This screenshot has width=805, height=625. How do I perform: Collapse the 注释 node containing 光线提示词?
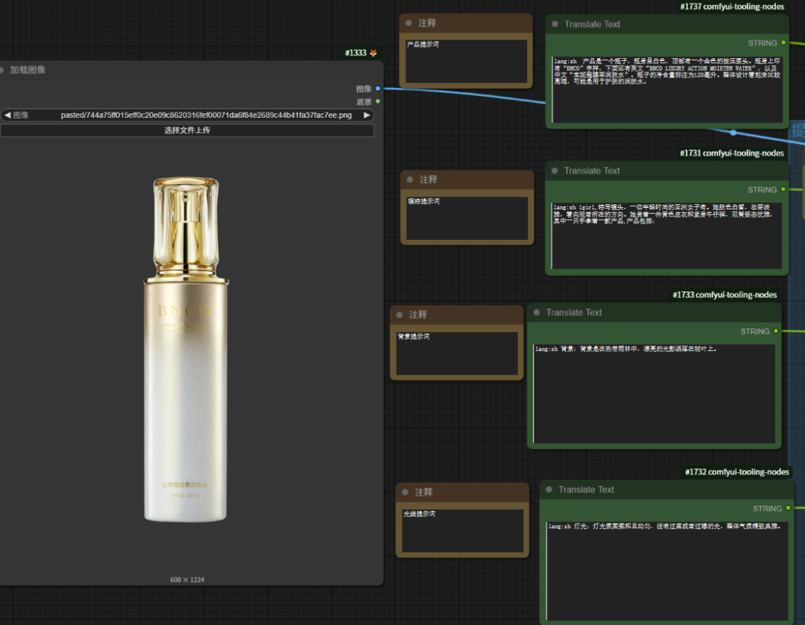pos(405,492)
